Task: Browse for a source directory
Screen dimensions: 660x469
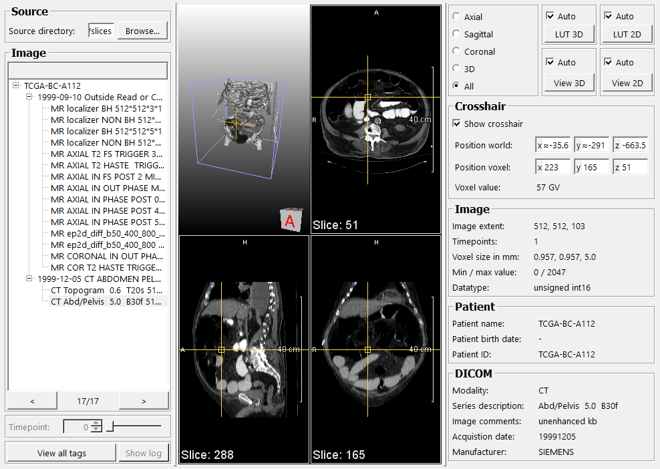Action: click(x=142, y=31)
